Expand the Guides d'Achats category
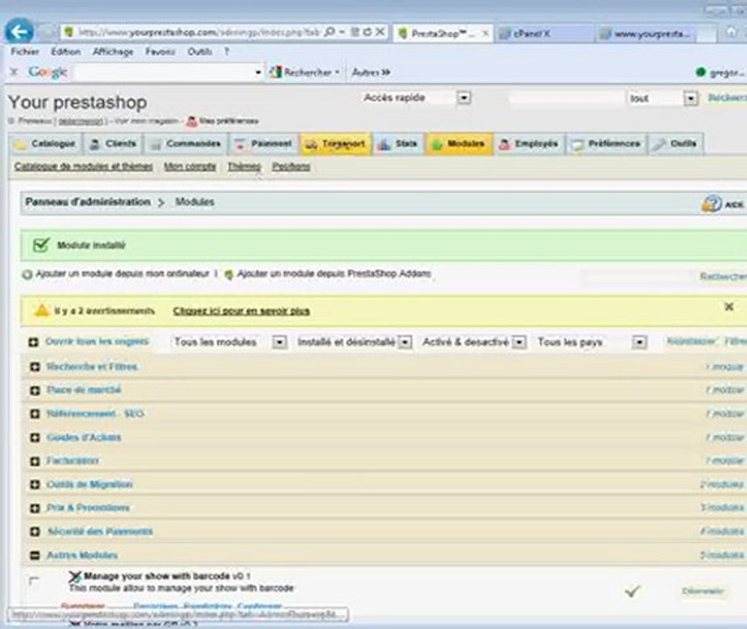747x629 pixels. (35, 438)
